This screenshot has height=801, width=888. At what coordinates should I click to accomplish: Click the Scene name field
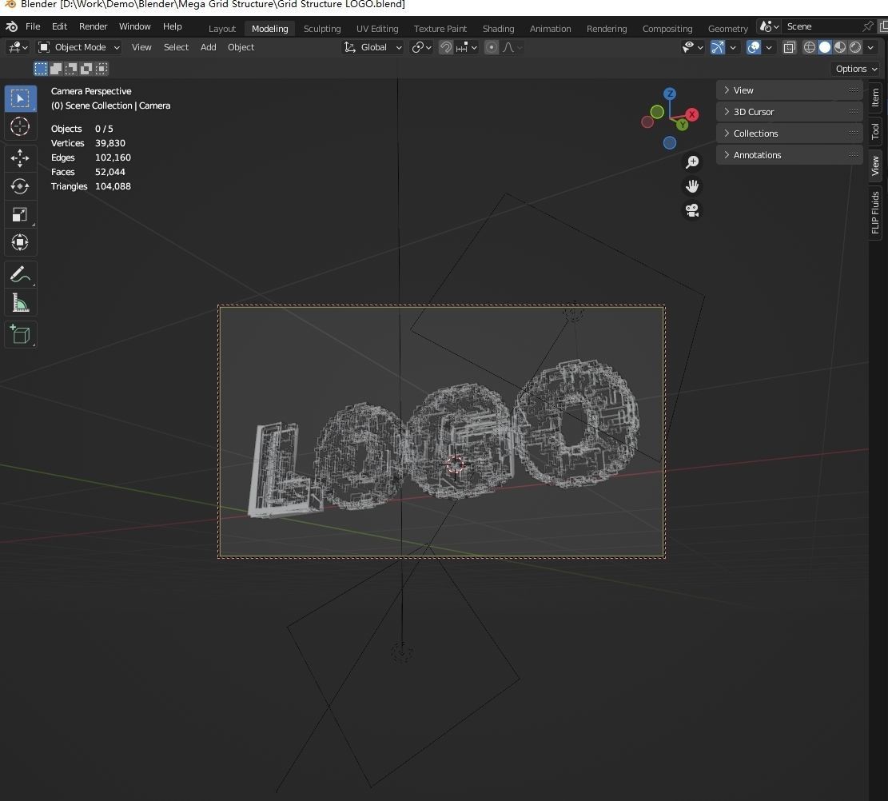[x=822, y=26]
